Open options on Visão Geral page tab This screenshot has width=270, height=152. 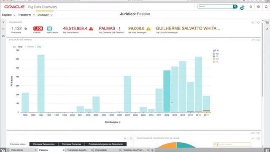[x=35, y=150]
